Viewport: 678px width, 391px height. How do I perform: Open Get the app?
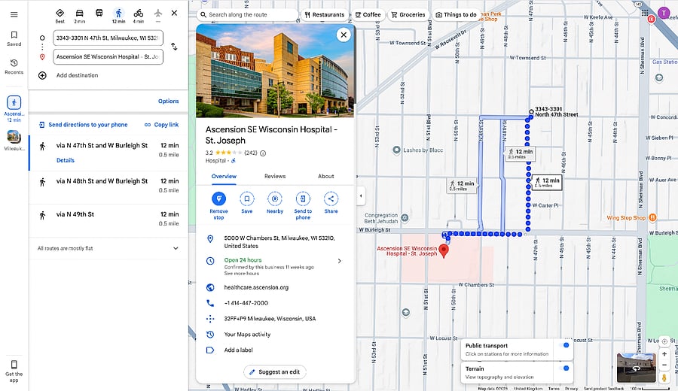[14, 371]
